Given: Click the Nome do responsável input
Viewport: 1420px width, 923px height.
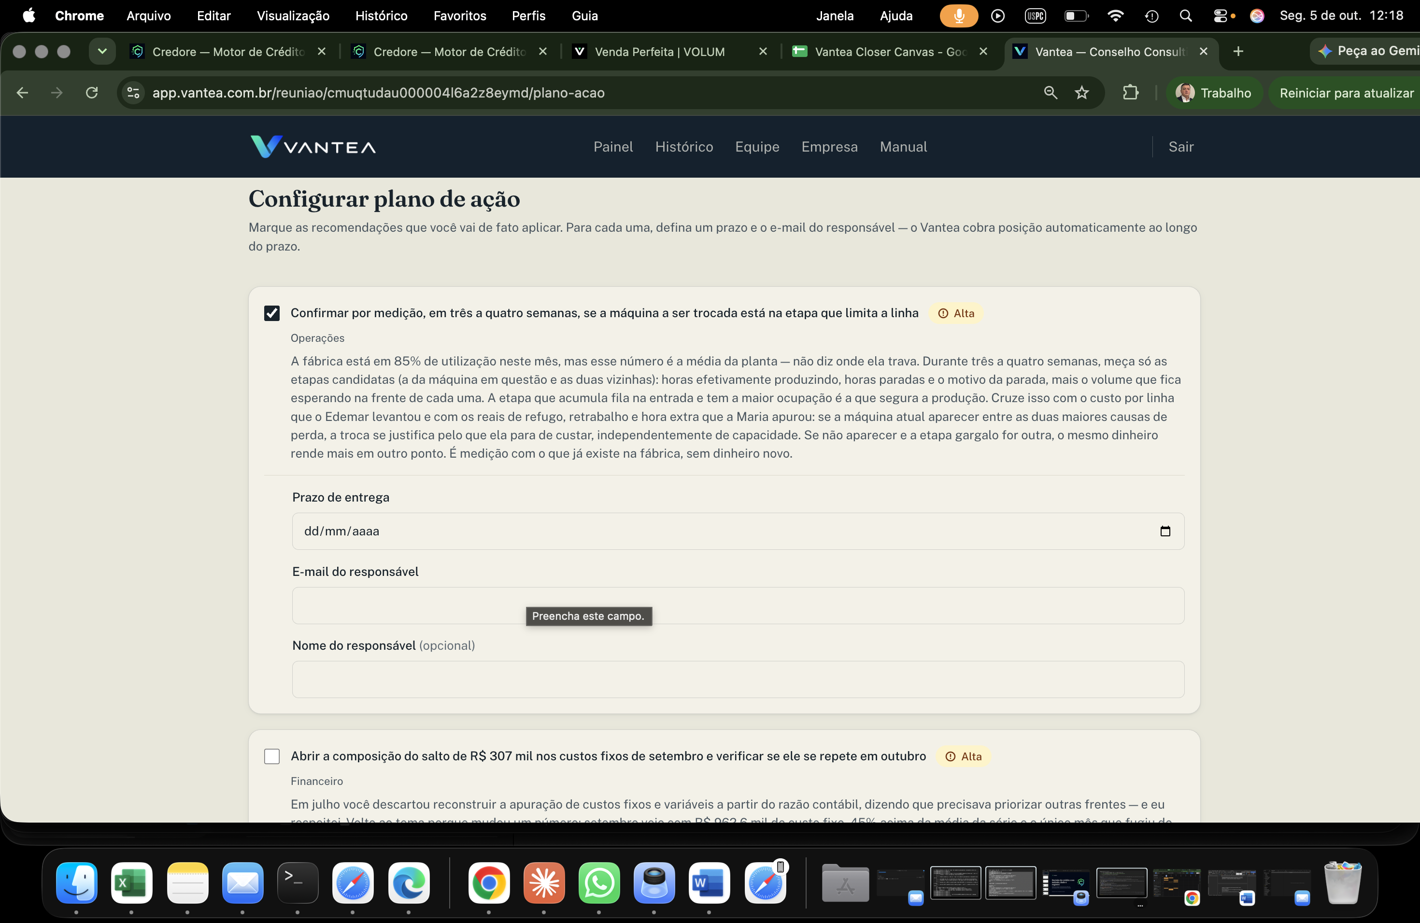Looking at the screenshot, I should pos(738,679).
